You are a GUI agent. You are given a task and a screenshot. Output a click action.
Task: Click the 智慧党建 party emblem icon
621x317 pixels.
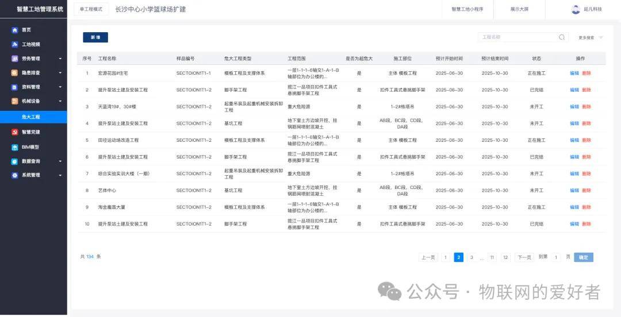14,132
